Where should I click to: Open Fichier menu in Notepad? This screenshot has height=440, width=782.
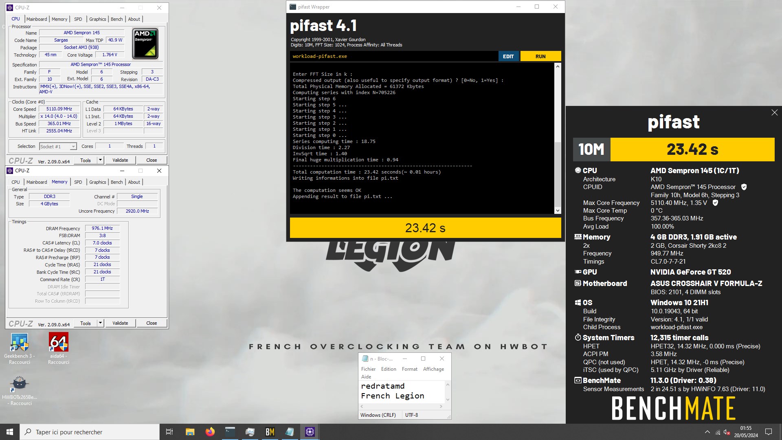click(368, 369)
